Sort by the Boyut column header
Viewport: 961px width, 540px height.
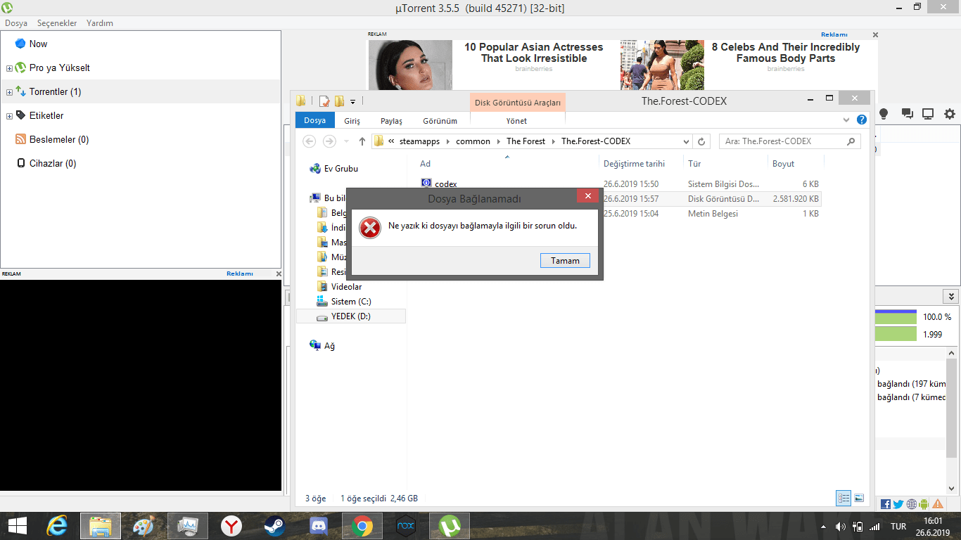pos(783,164)
